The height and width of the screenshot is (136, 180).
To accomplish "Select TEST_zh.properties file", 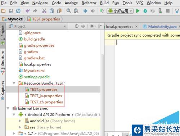I will [44, 102].
